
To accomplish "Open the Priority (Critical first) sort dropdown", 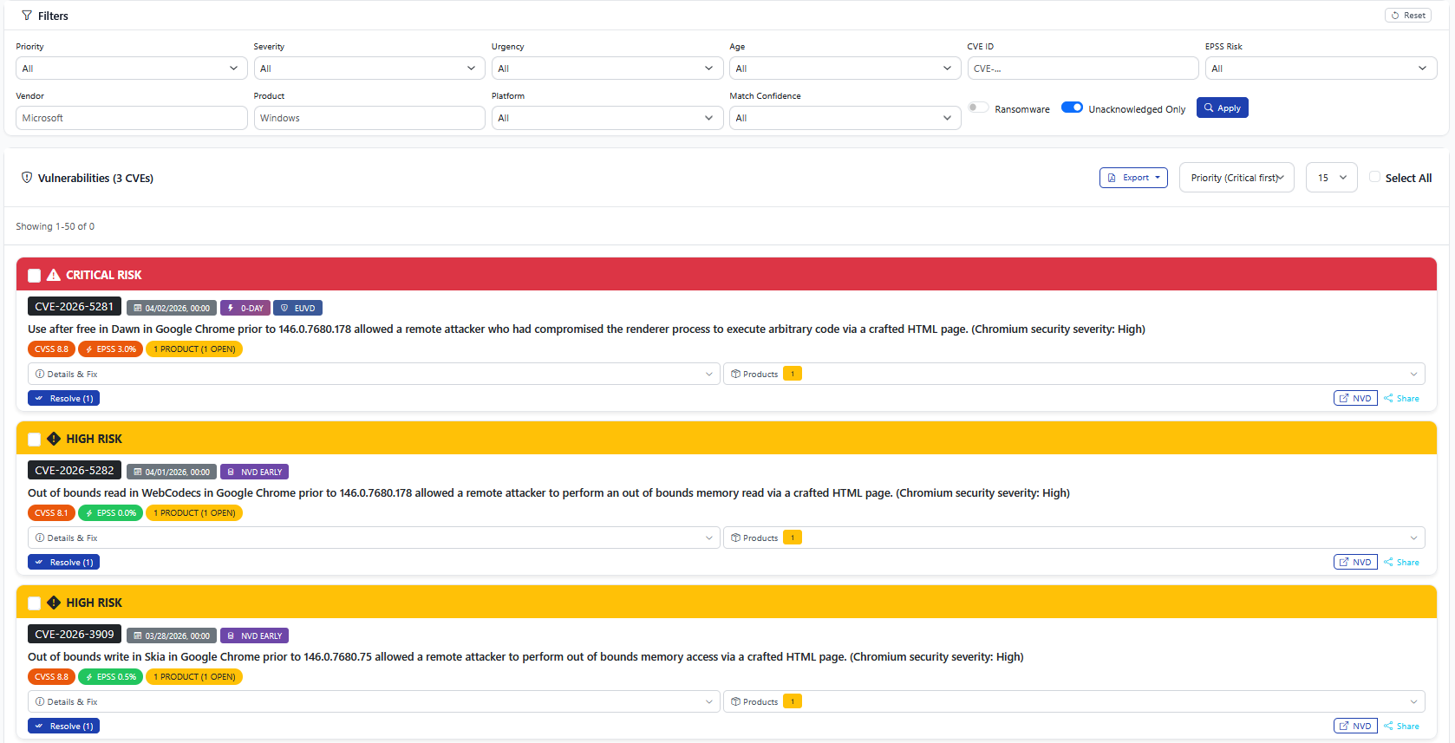I will [x=1236, y=178].
